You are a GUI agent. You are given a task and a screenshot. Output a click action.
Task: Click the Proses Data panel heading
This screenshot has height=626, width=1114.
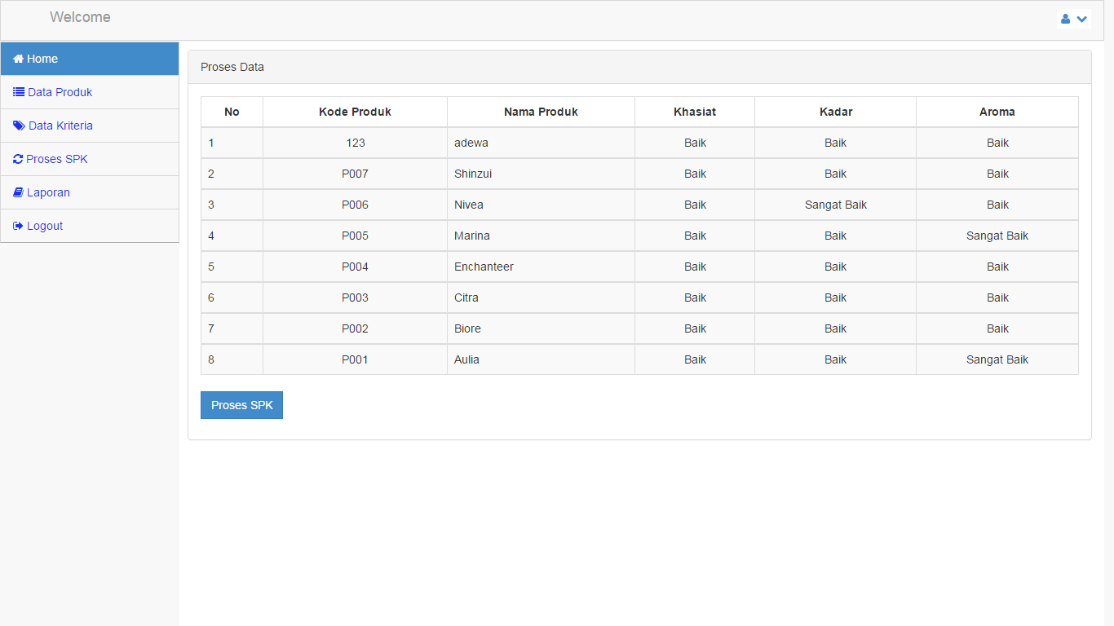pos(232,67)
